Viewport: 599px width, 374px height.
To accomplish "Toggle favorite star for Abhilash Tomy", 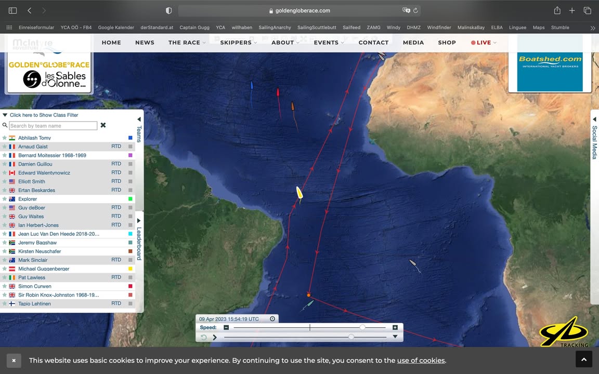I will click(5, 138).
